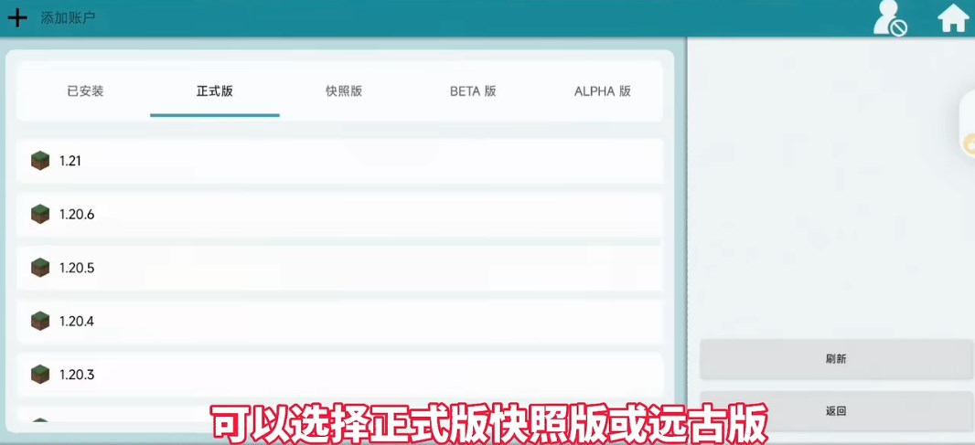The height and width of the screenshot is (445, 975).
Task: Click the grass block icon beside 1.21
Action: pos(40,161)
